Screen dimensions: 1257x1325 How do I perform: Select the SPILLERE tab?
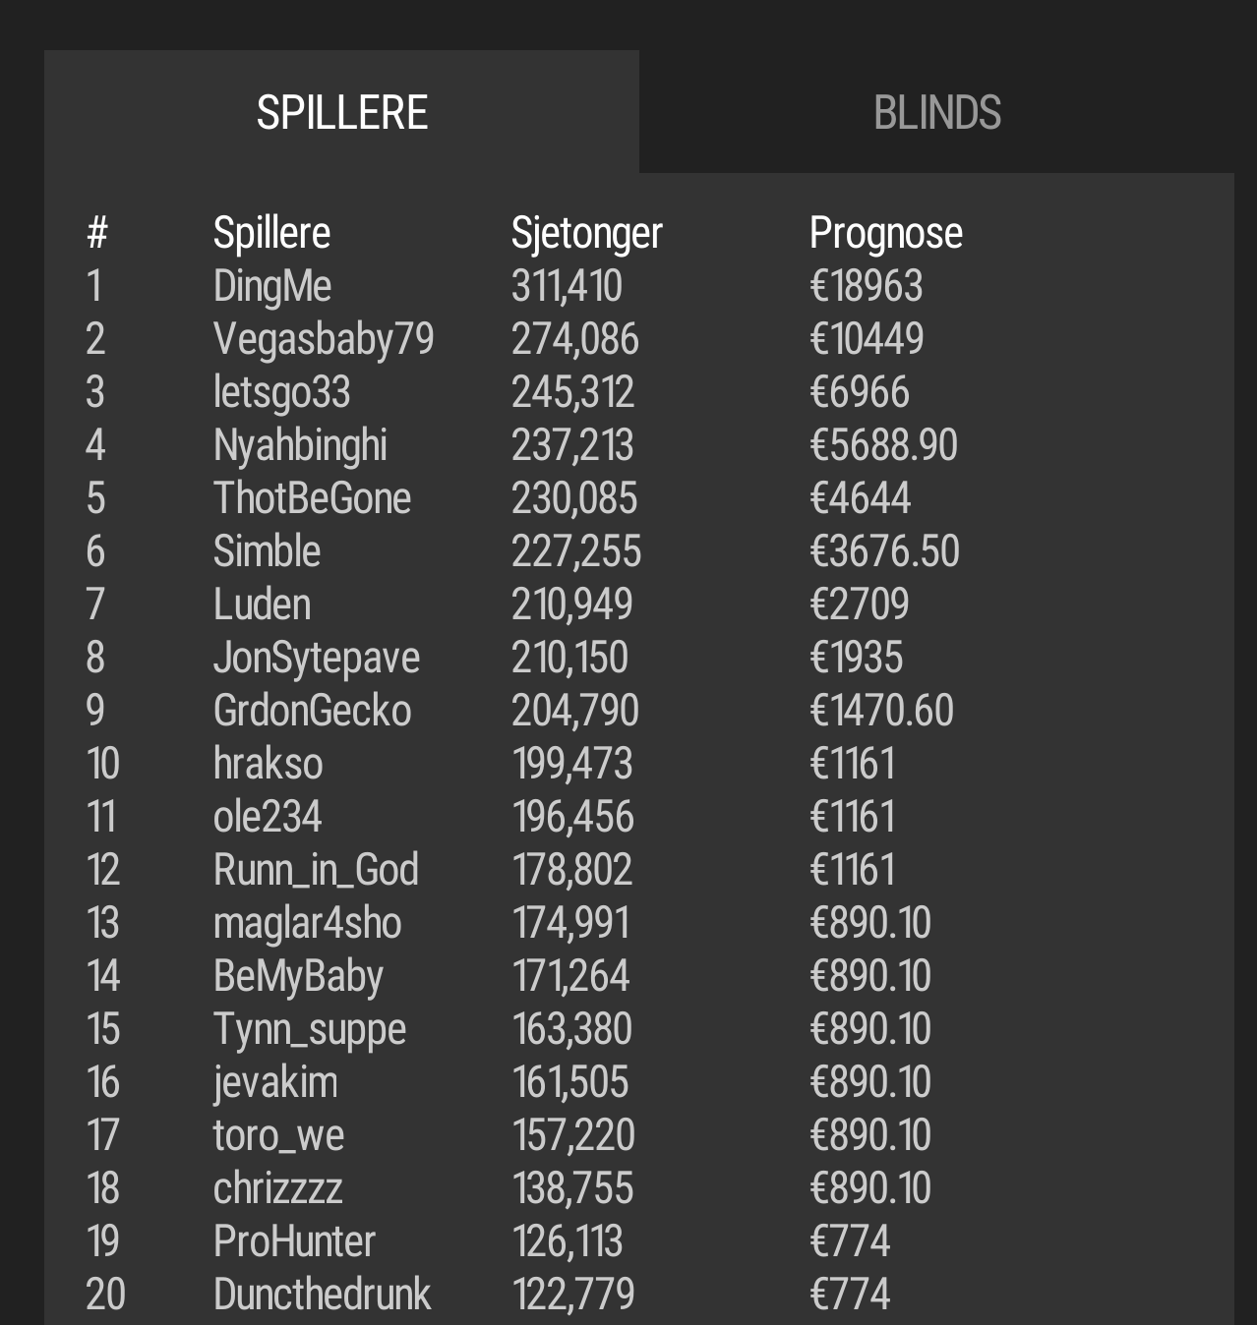click(341, 112)
